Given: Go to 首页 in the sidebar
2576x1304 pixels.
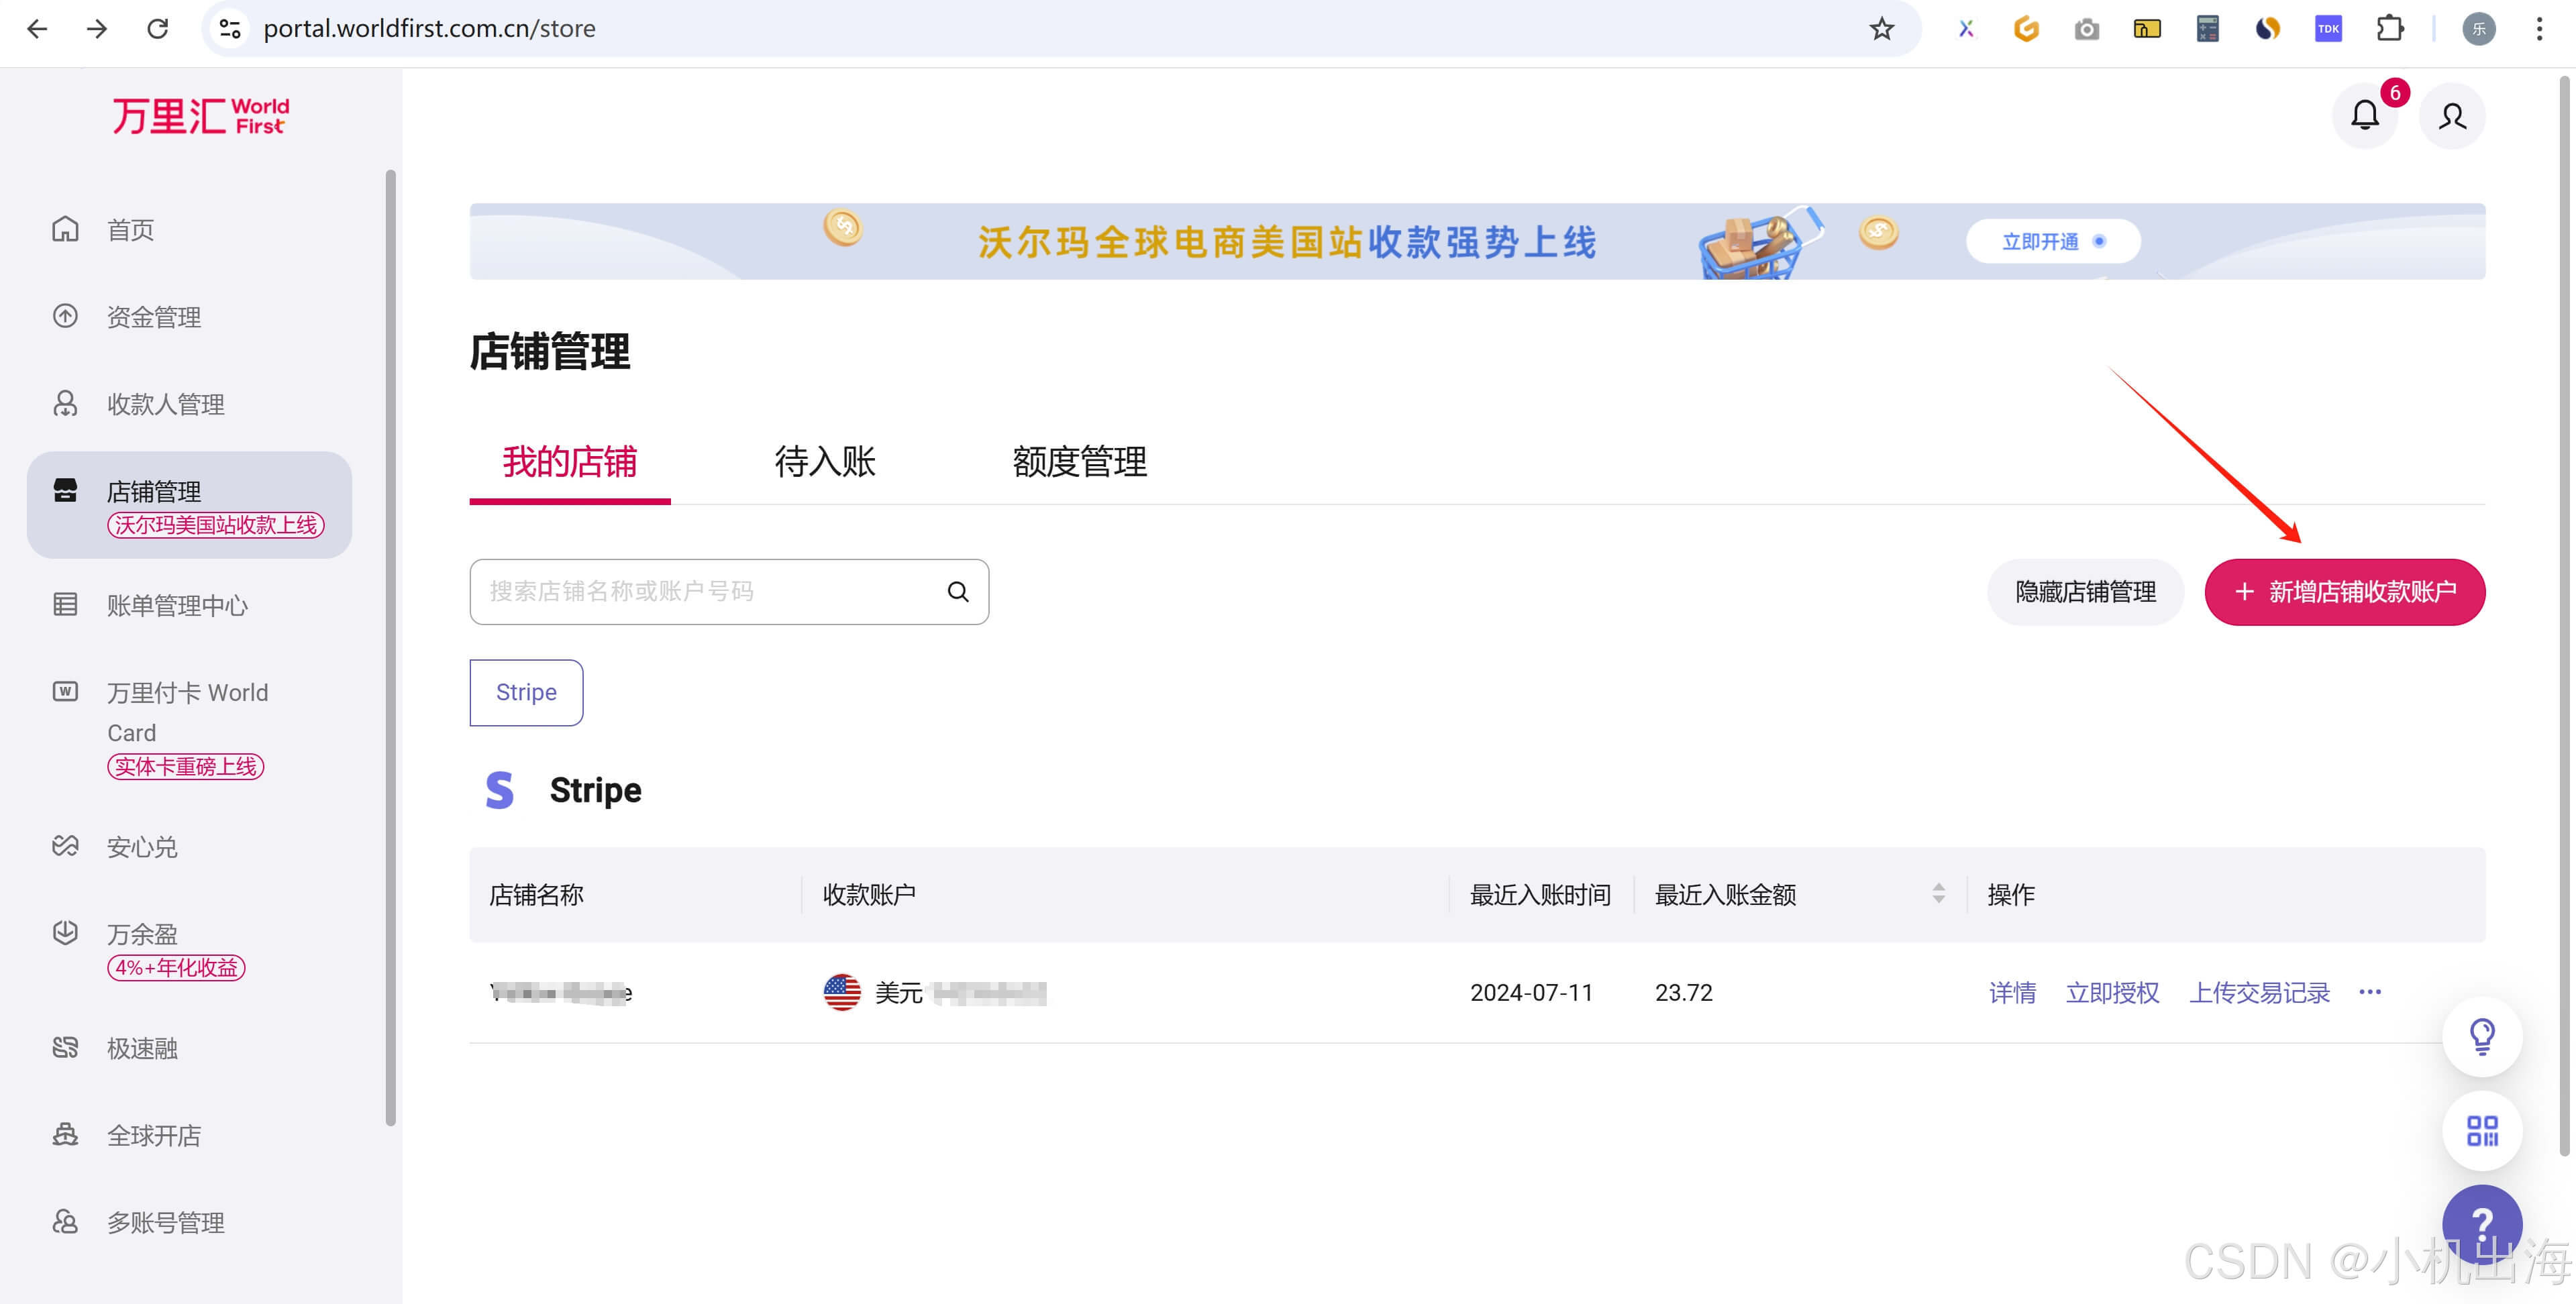Looking at the screenshot, I should coord(130,230).
